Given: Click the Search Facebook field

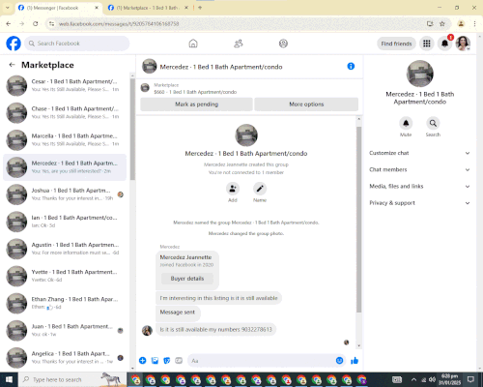Looking at the screenshot, I should coord(77,44).
